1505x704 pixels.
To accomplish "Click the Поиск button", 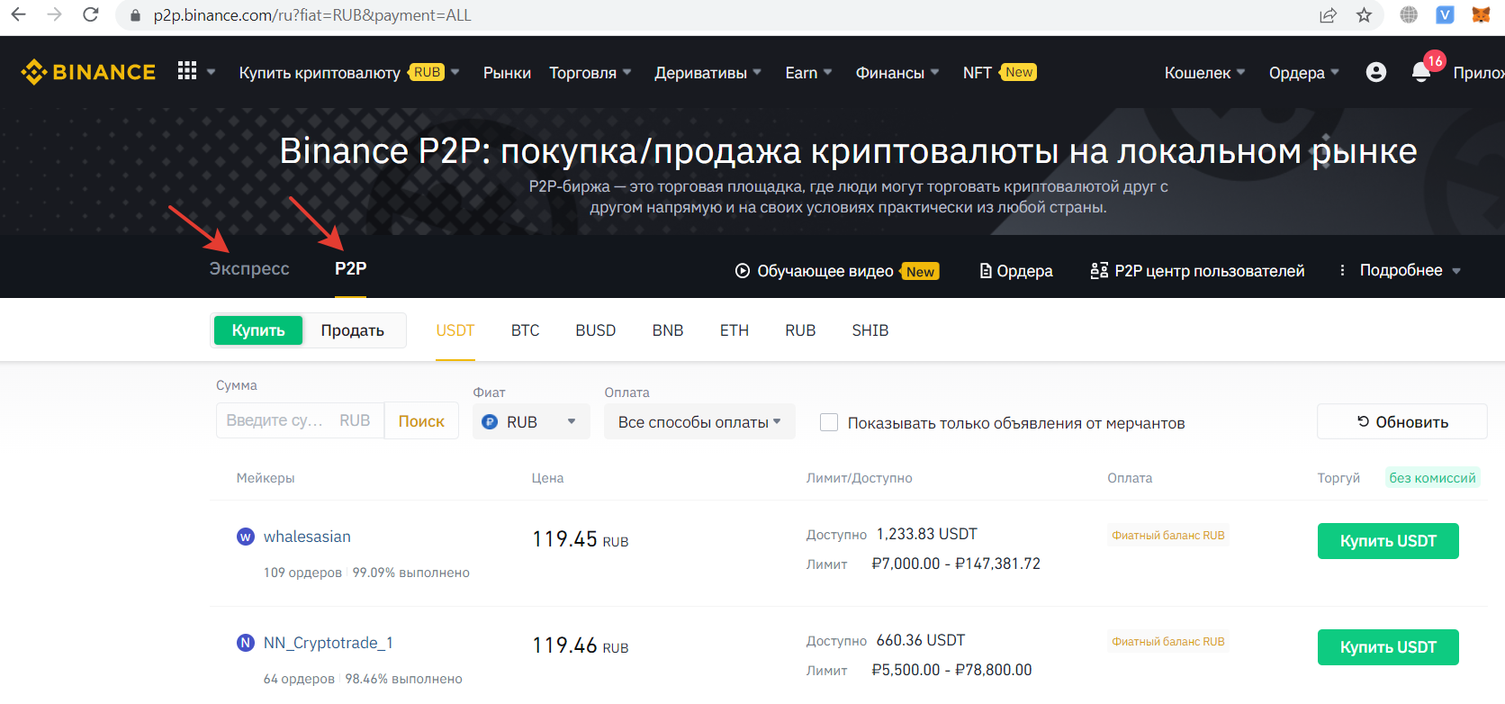I will coord(421,420).
